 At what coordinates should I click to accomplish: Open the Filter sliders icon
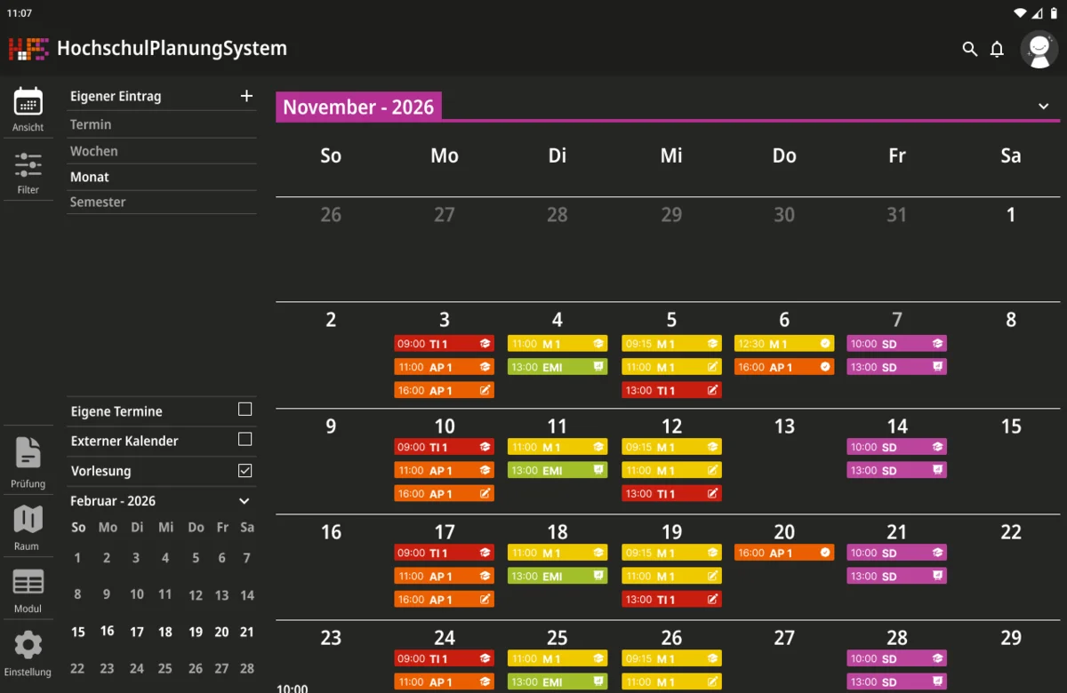pos(28,165)
